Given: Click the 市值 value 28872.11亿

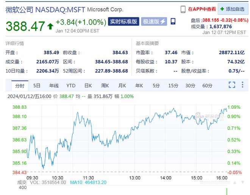Looking at the screenshot, I should click(232, 52).
